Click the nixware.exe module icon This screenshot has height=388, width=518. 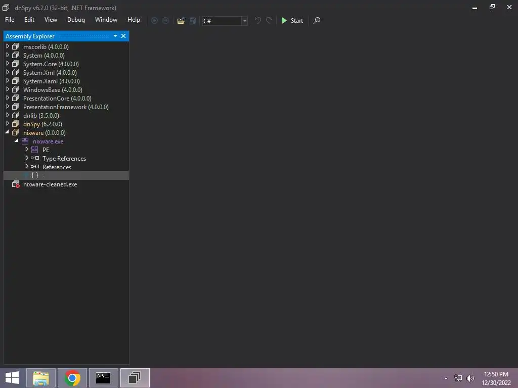25,141
